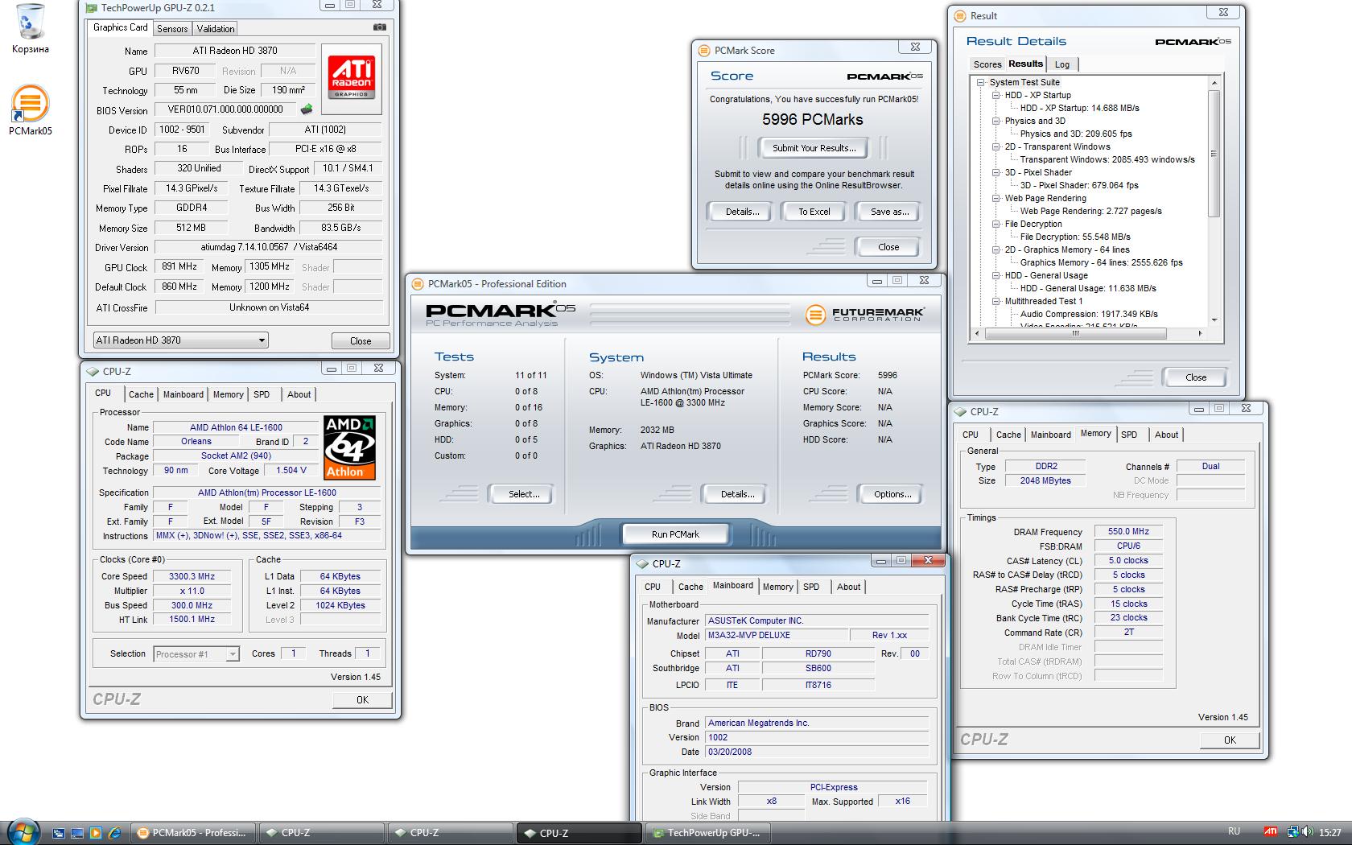Click the GPU Name field in GPU-Z
The width and height of the screenshot is (1352, 845).
point(235,51)
